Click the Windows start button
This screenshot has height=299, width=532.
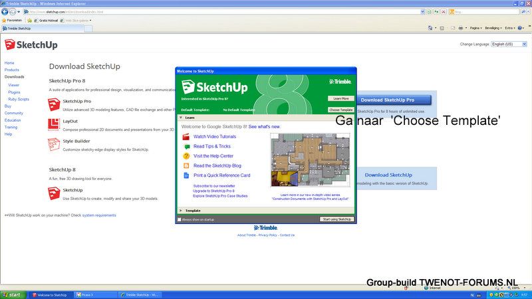point(13,295)
